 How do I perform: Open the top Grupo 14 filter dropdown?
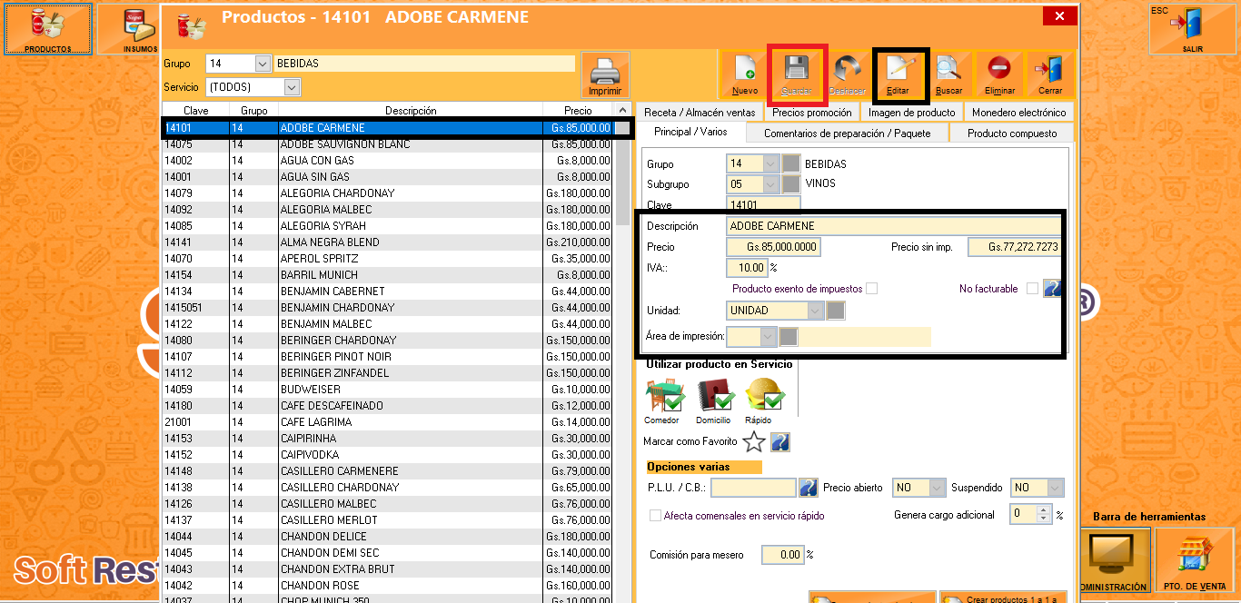click(x=263, y=64)
